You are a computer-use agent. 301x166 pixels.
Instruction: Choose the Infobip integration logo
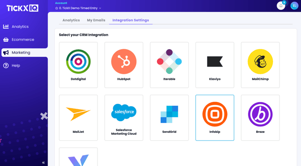coord(215,114)
